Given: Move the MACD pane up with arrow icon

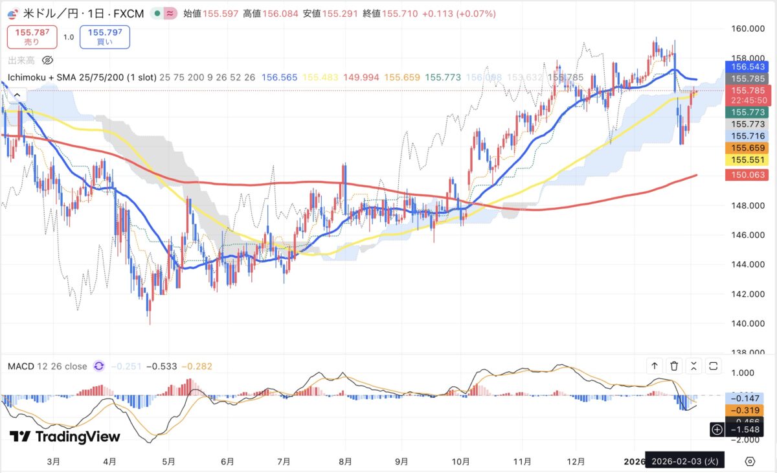Looking at the screenshot, I should 655,366.
